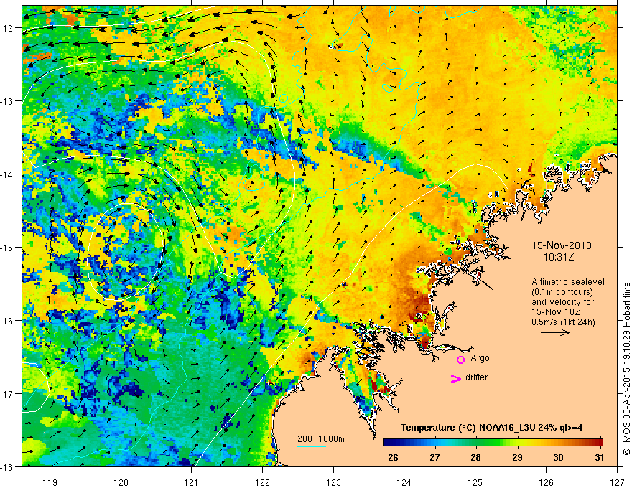Click the cyan bathymetry legend line
Screen dimensions: 632x488
(312, 446)
